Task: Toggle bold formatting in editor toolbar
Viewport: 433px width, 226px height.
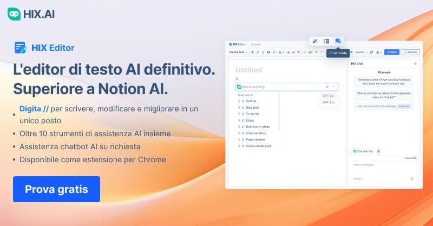Action: [252, 52]
